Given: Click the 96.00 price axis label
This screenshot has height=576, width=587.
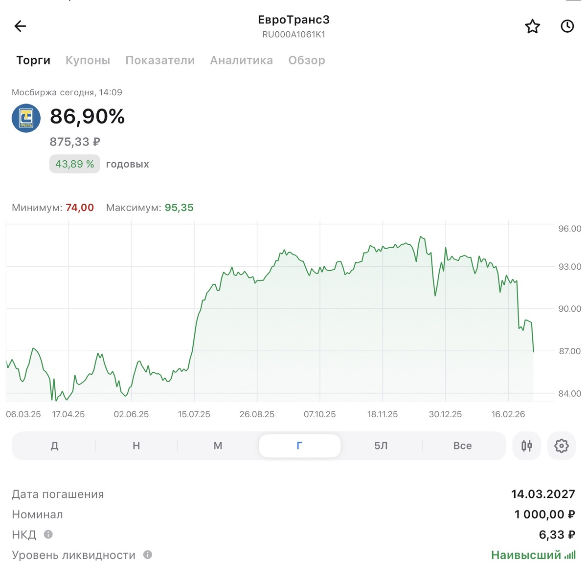Looking at the screenshot, I should point(570,229).
